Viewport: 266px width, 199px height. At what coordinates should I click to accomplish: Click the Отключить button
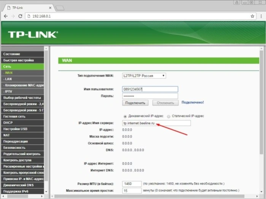tap(165, 103)
